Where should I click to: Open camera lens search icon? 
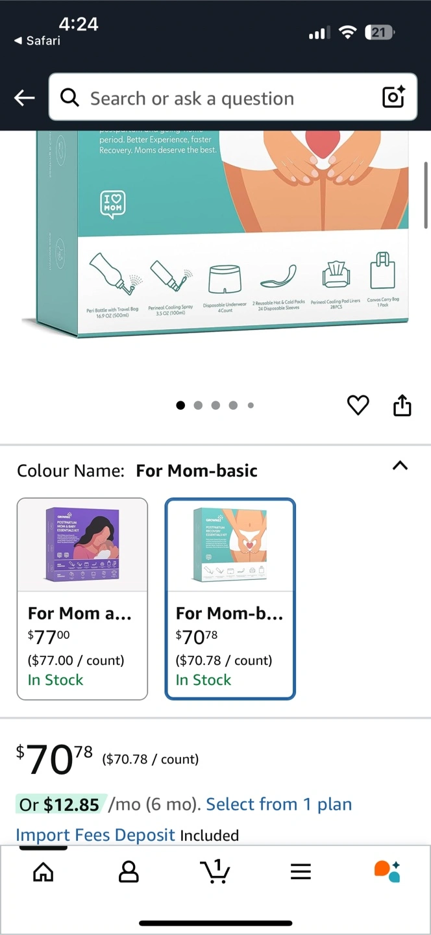pos(393,97)
